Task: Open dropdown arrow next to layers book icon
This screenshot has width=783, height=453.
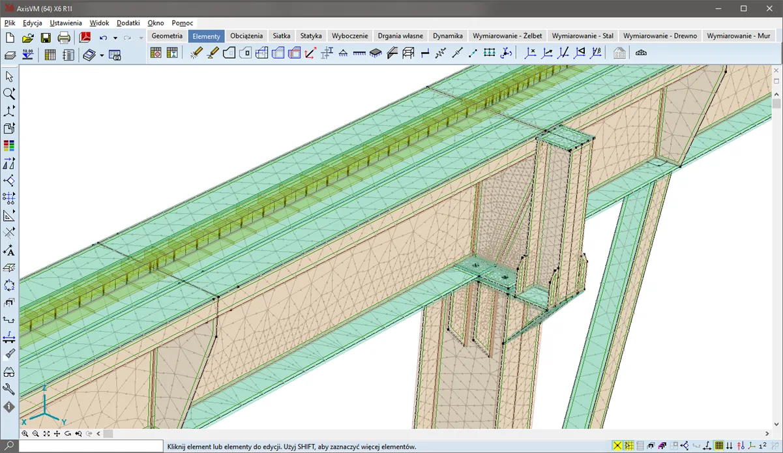Action: click(x=102, y=56)
